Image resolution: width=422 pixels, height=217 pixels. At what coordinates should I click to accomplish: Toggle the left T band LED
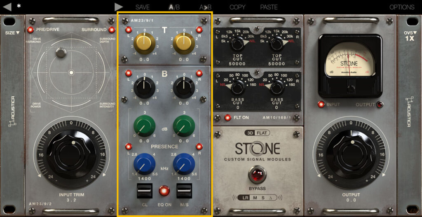129,30
